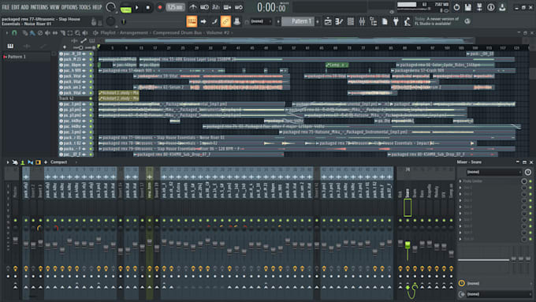Image resolution: width=536 pixels, height=302 pixels.
Task: Open the OPTIONS menu
Action: tap(69, 7)
